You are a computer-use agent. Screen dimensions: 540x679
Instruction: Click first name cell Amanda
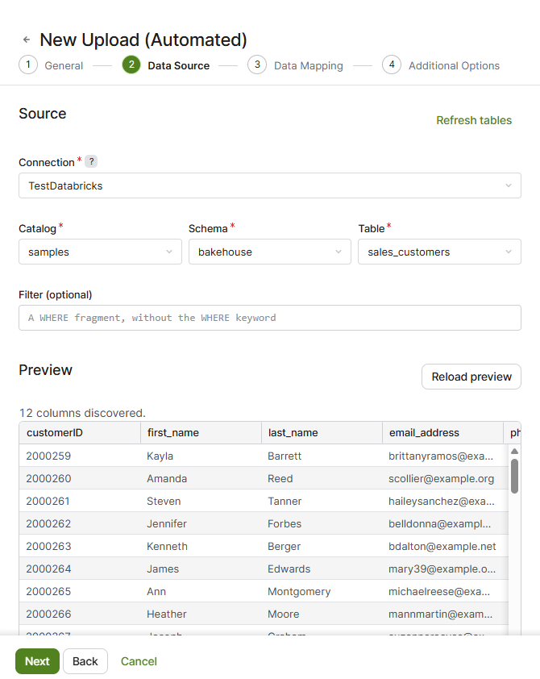201,478
